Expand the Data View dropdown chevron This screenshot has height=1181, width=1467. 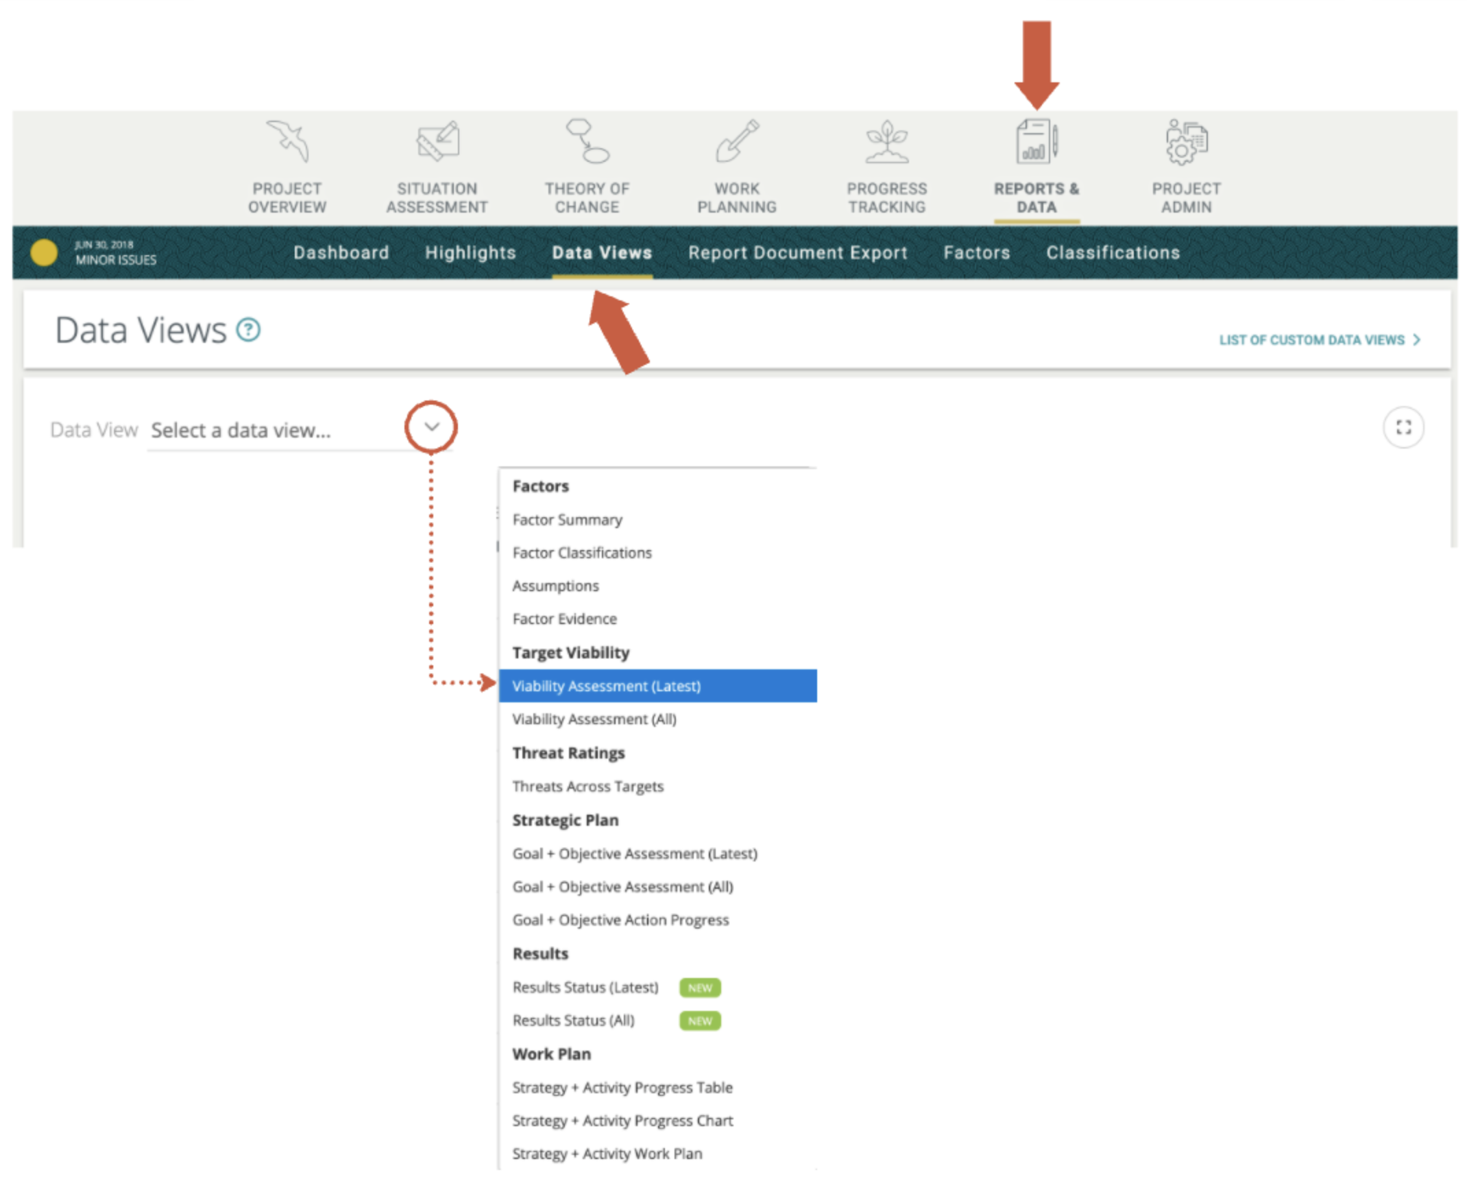pyautogui.click(x=431, y=427)
